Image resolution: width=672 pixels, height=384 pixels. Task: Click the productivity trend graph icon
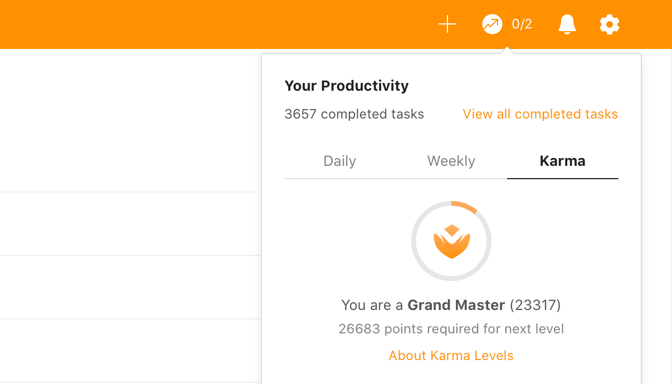pyautogui.click(x=491, y=24)
